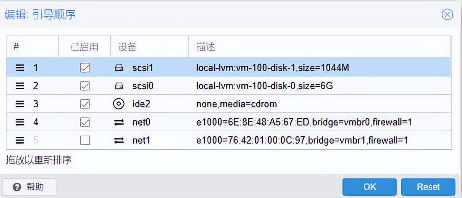This screenshot has height=198, width=462.
Task: Click the hard disk icon beside scsi0
Action: pyautogui.click(x=119, y=86)
